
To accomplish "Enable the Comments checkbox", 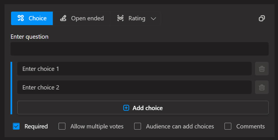I will 228,126.
